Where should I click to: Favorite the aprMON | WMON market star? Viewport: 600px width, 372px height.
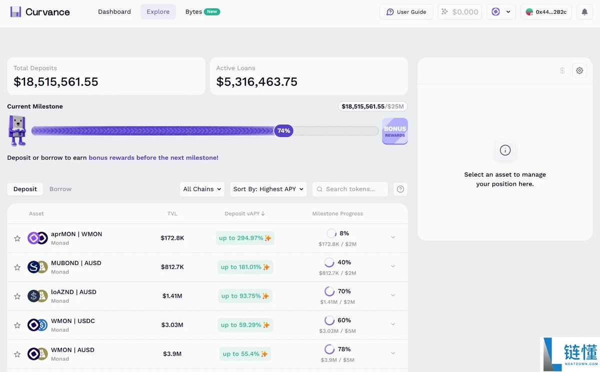click(x=17, y=239)
